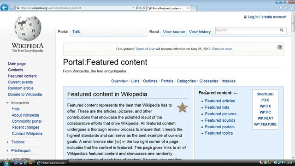Click the WP:FX shortcut link

click(x=265, y=106)
